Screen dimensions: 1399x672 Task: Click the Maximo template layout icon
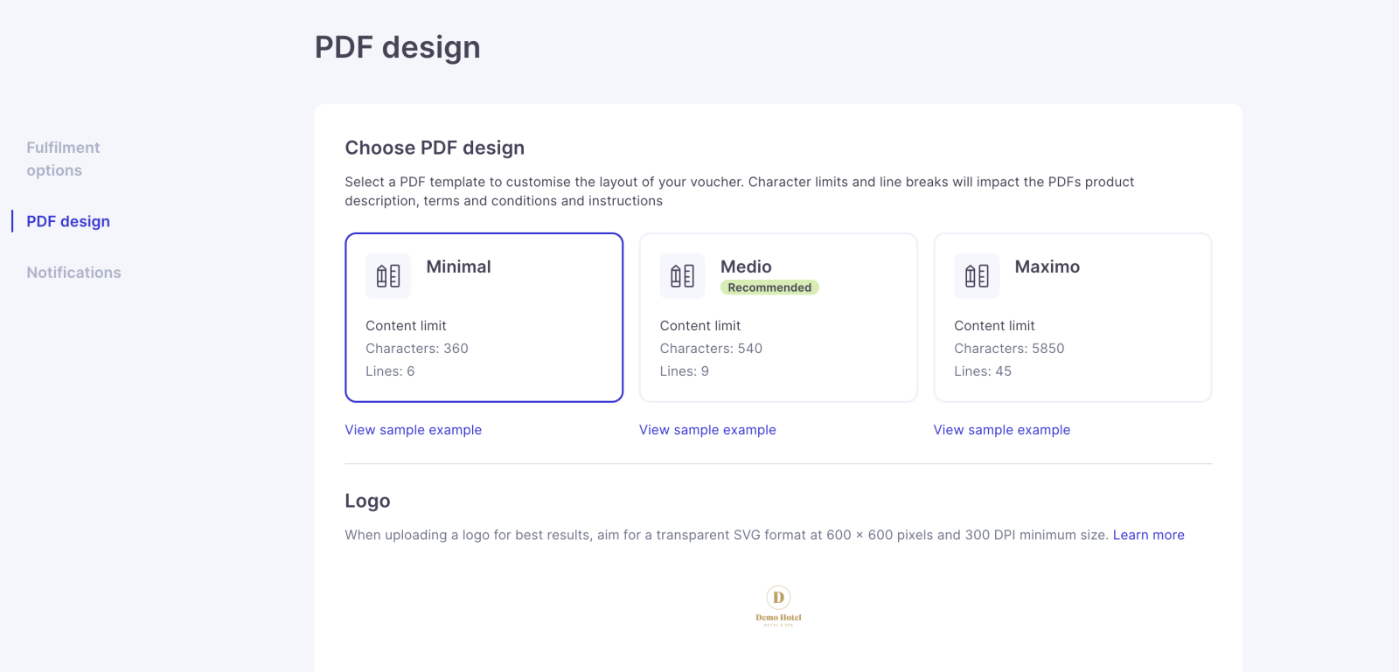coord(977,276)
